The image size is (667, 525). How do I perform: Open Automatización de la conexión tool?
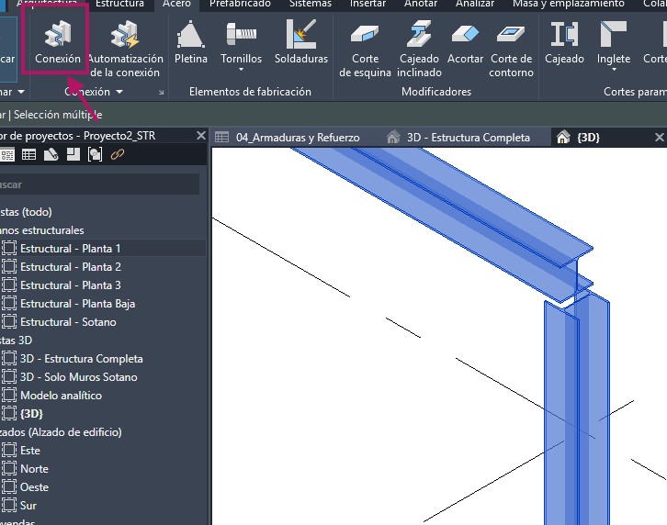pos(125,50)
